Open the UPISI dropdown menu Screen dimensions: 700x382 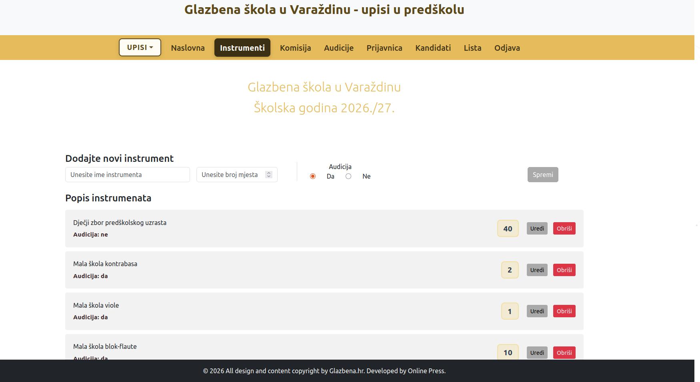(x=140, y=47)
